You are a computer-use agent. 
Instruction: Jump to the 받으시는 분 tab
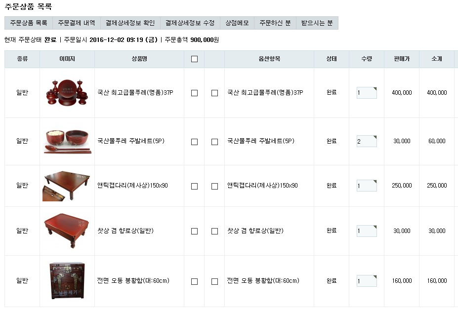[x=317, y=23]
